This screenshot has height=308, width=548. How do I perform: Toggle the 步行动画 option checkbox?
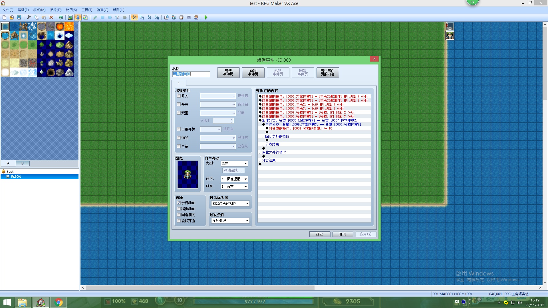pyautogui.click(x=179, y=203)
